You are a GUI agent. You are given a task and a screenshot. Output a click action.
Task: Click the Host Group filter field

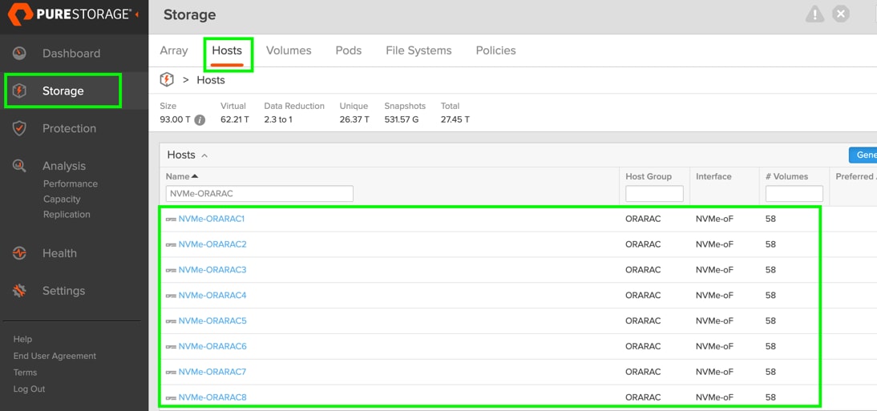tap(654, 193)
